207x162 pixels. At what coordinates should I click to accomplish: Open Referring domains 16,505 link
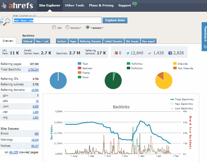[x=35, y=90]
